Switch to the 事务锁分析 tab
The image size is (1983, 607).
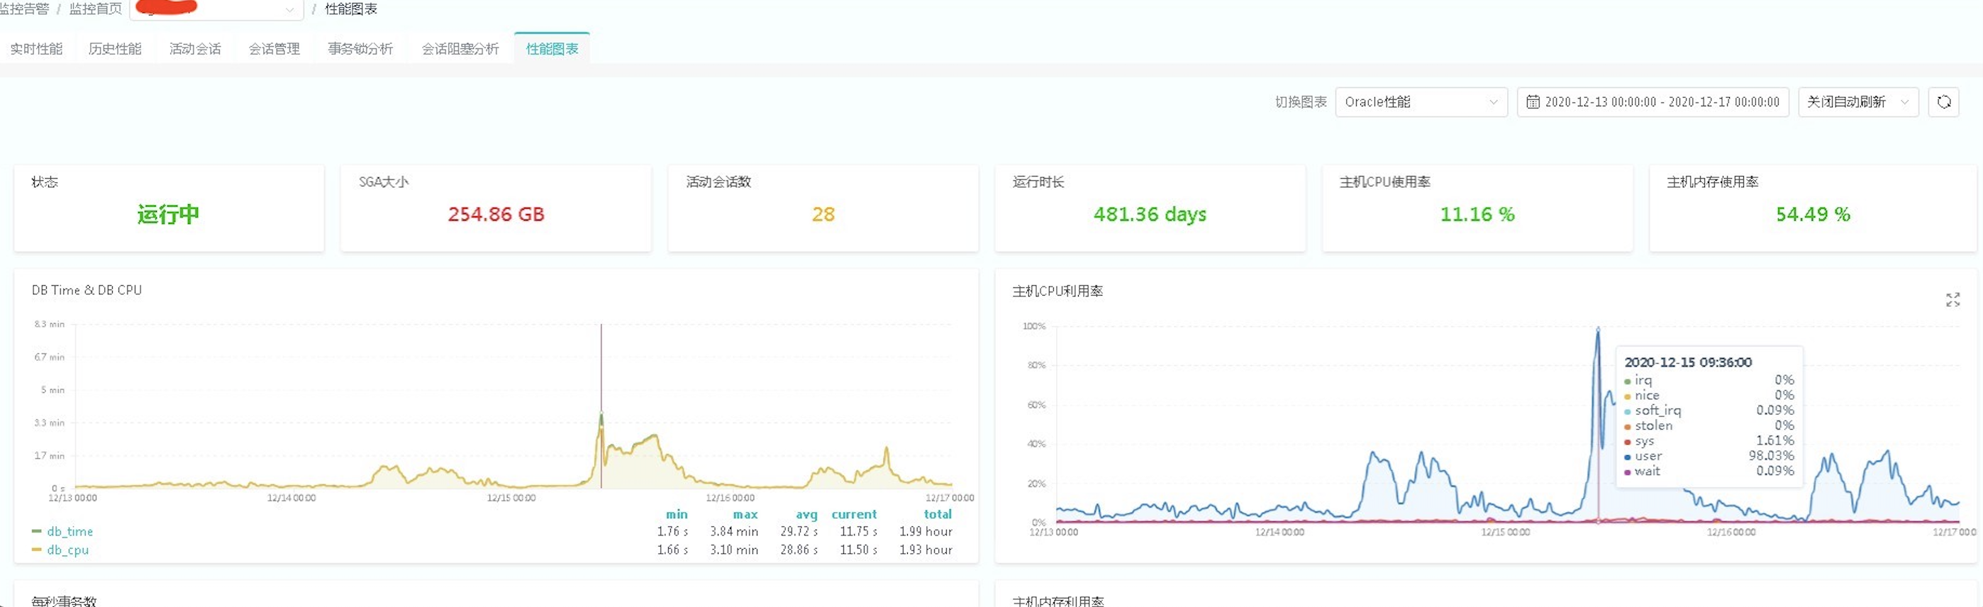pyautogui.click(x=360, y=48)
